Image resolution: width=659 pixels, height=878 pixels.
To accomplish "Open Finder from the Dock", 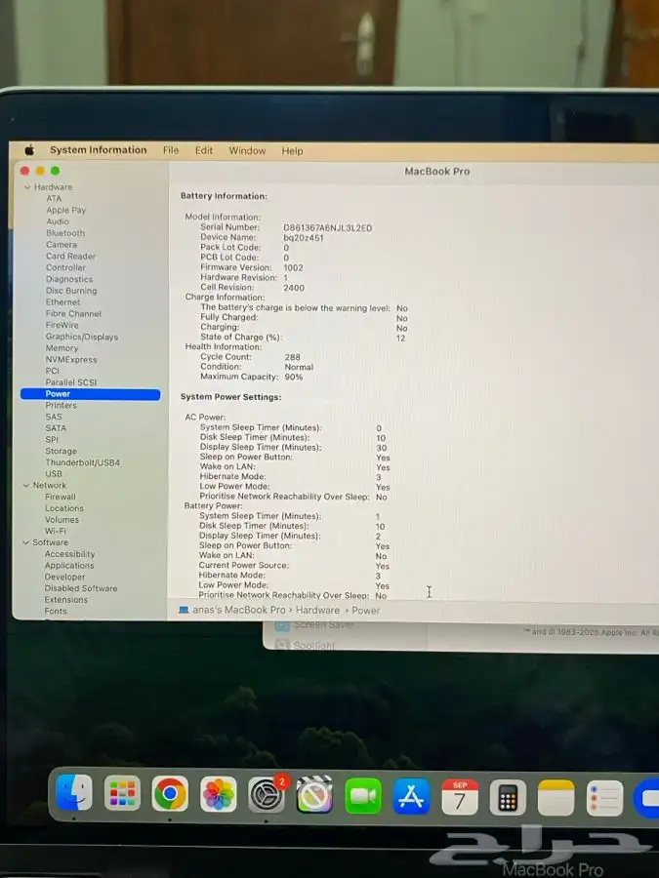I will tap(74, 792).
